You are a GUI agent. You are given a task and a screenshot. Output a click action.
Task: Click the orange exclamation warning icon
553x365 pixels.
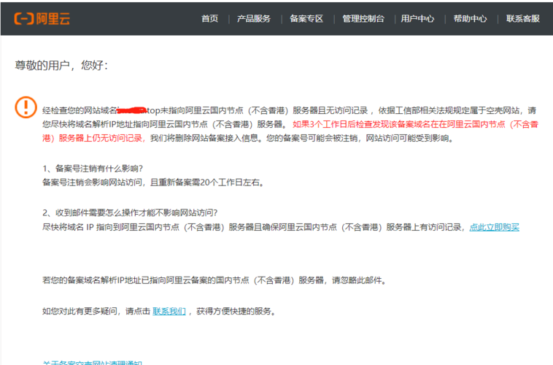click(26, 107)
